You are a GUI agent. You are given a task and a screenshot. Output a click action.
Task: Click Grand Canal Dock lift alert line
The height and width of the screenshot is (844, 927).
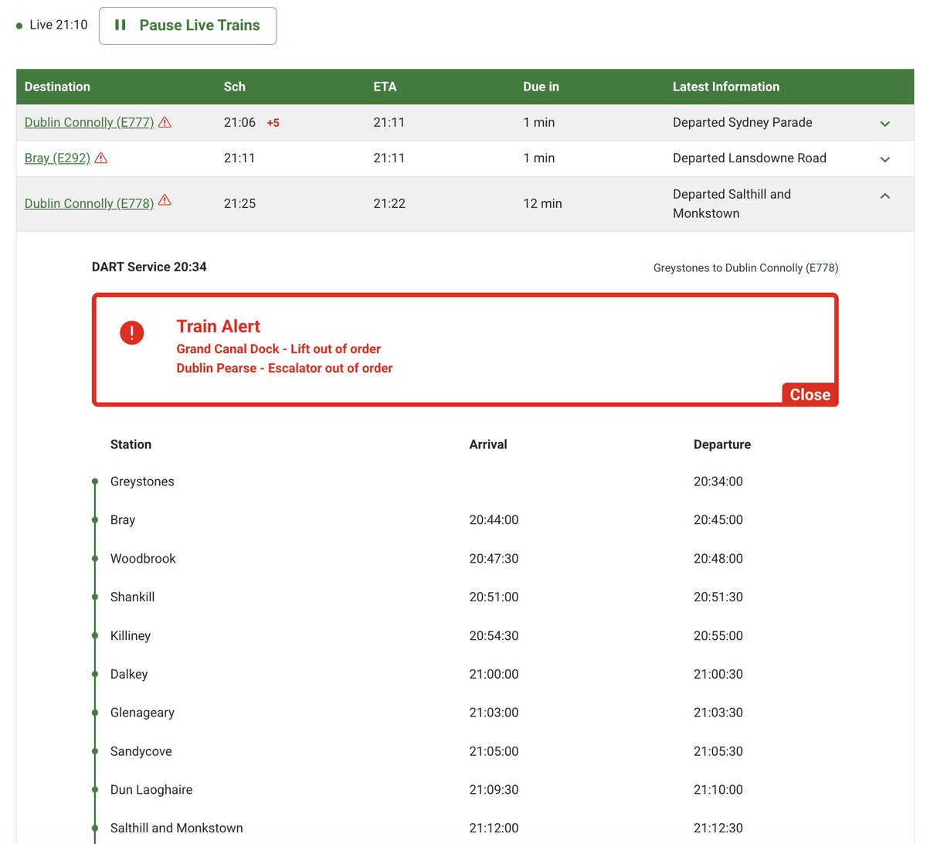(x=278, y=349)
